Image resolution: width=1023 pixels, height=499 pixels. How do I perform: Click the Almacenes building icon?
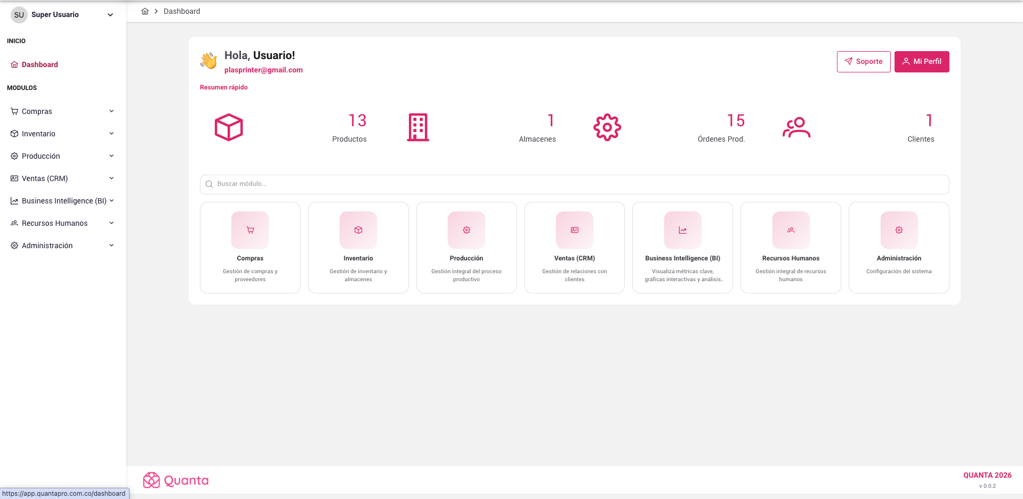[418, 127]
